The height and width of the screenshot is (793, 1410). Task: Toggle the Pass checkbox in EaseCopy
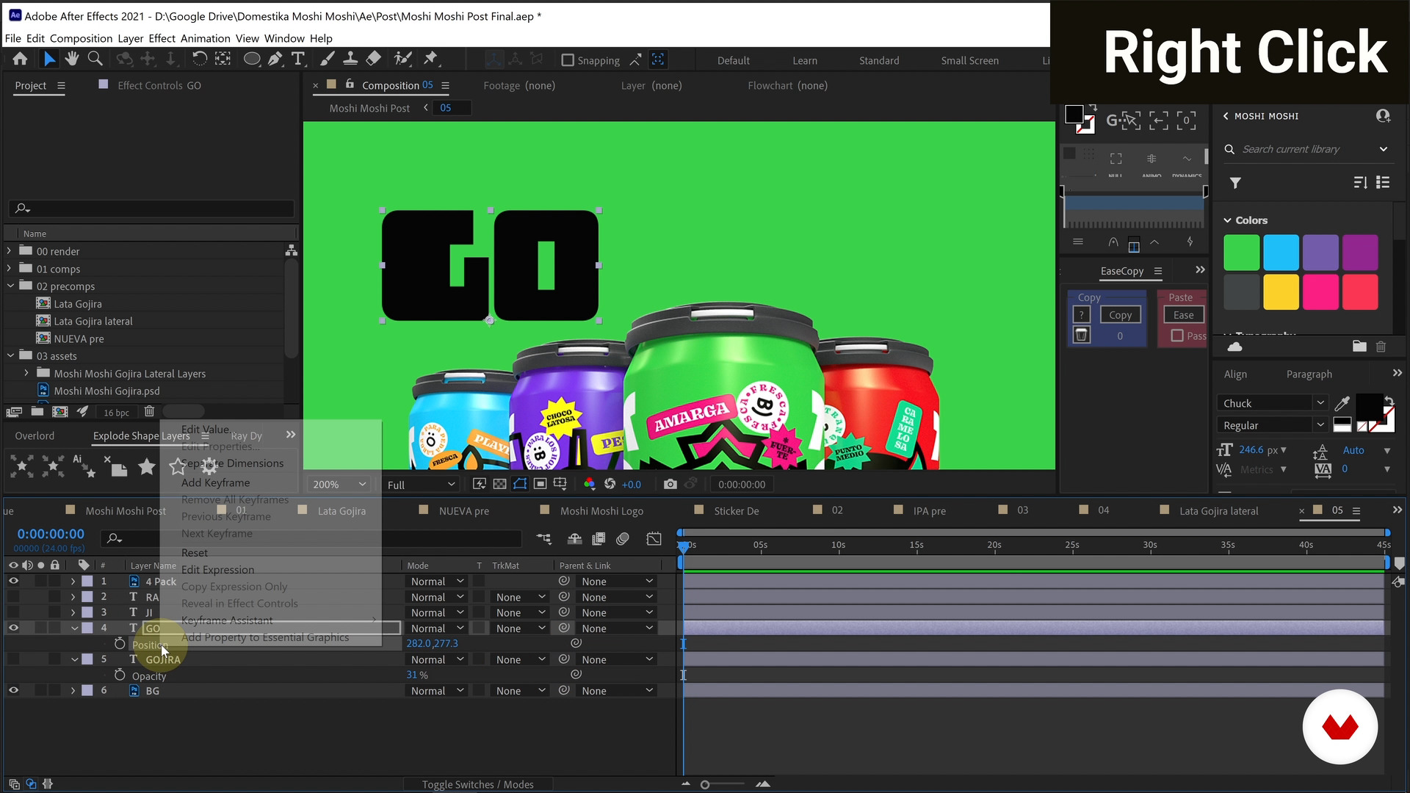pos(1177,336)
